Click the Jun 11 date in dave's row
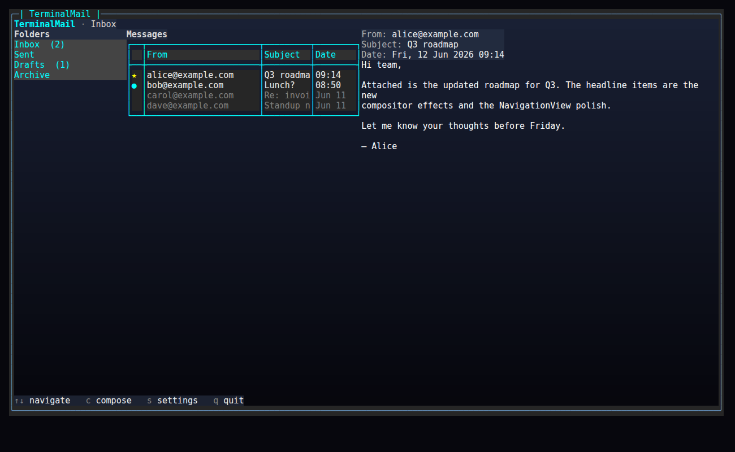The image size is (735, 452). (336, 106)
